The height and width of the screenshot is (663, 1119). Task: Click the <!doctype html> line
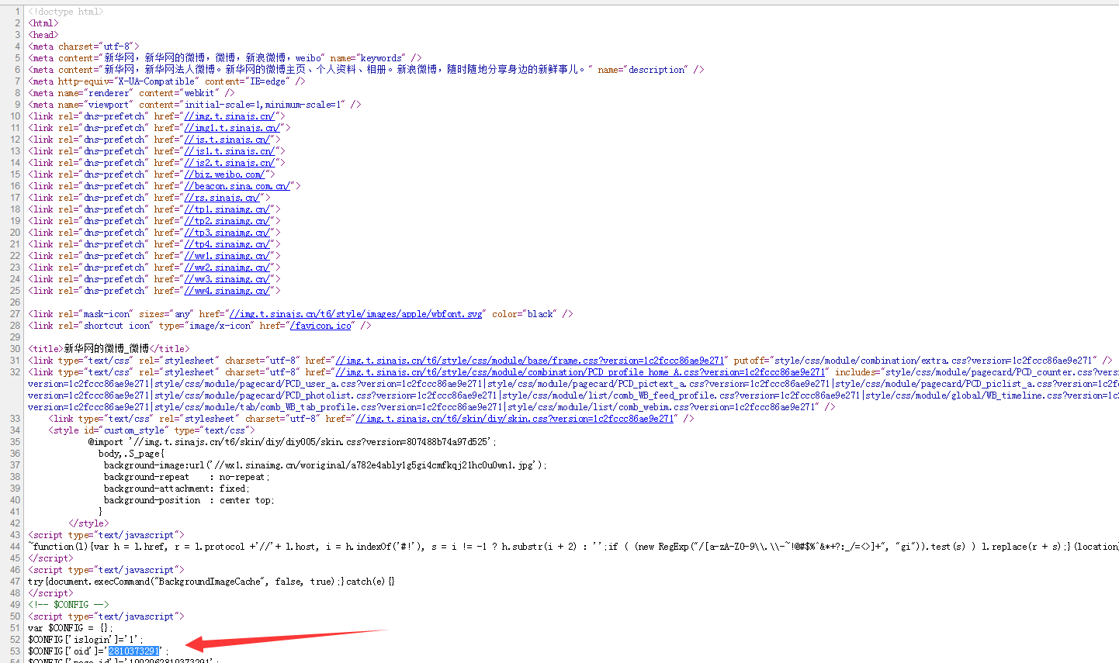click(66, 12)
